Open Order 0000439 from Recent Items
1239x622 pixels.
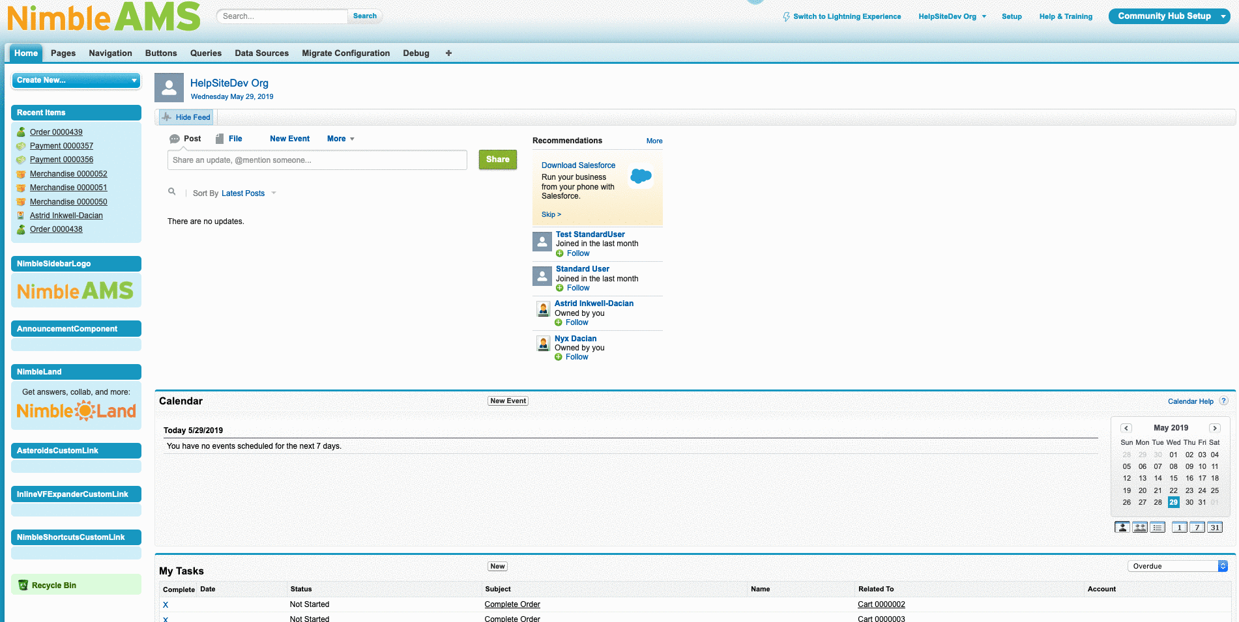point(56,132)
